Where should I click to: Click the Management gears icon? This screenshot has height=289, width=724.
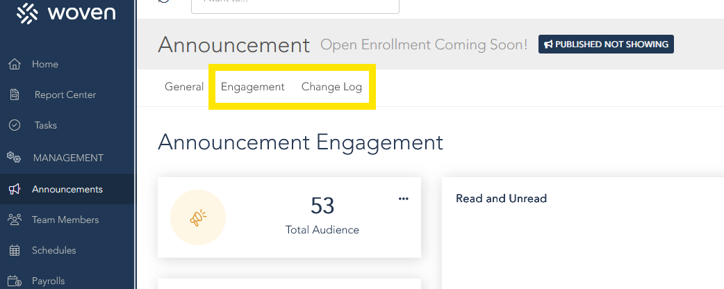pyautogui.click(x=14, y=158)
